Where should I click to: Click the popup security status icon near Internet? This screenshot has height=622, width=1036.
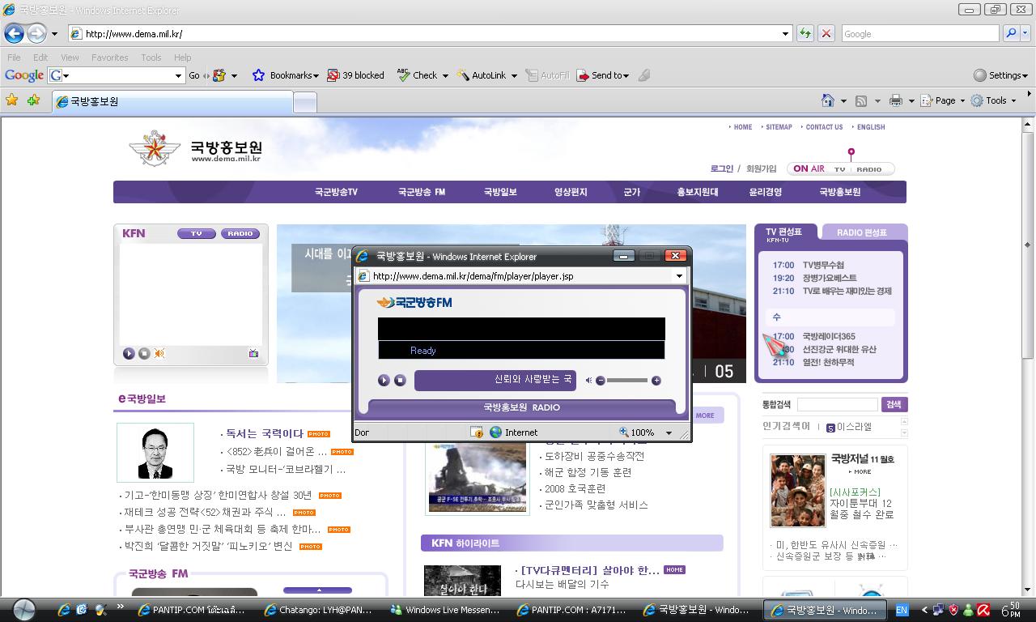point(478,432)
